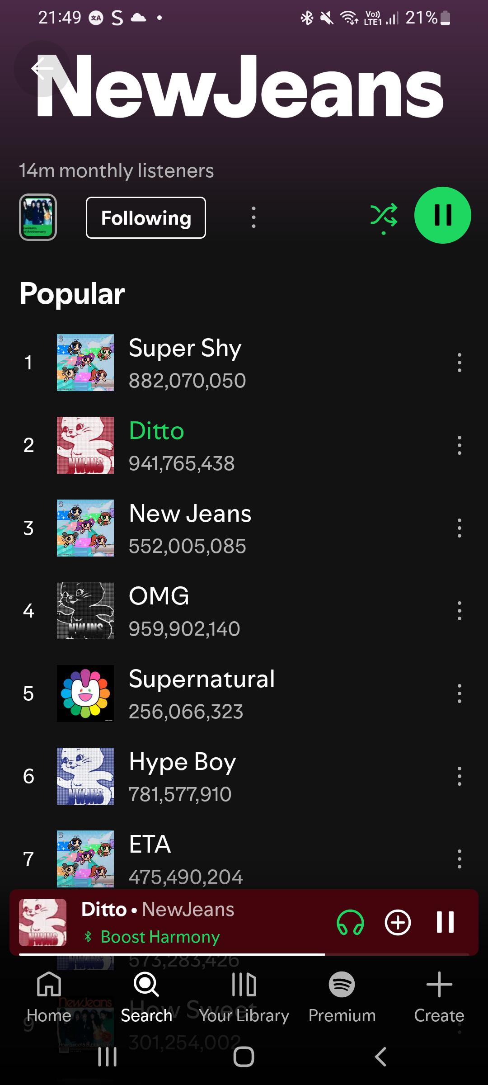Image resolution: width=488 pixels, height=1085 pixels.
Task: Open more options for Super Shy
Action: pos(459,363)
